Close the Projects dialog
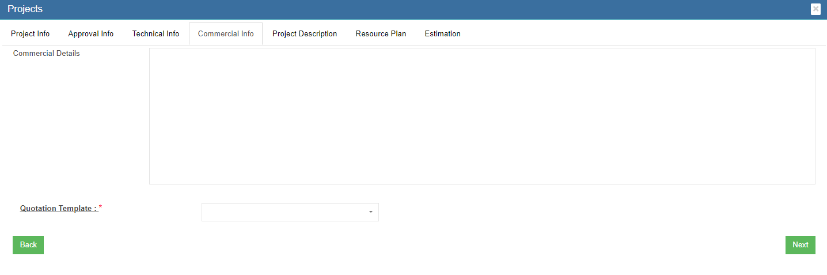Screen dimensions: 827x275 (x=815, y=9)
